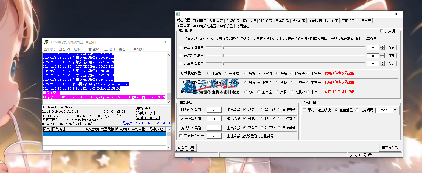
Task: Click up arrow on 开启移动限速 spinner
Action: coord(382,46)
